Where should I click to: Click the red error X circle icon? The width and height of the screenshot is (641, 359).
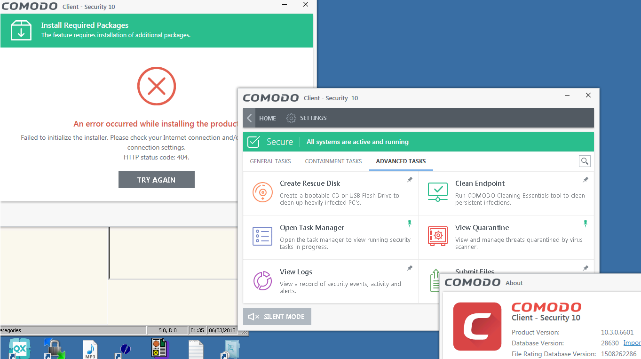point(157,86)
